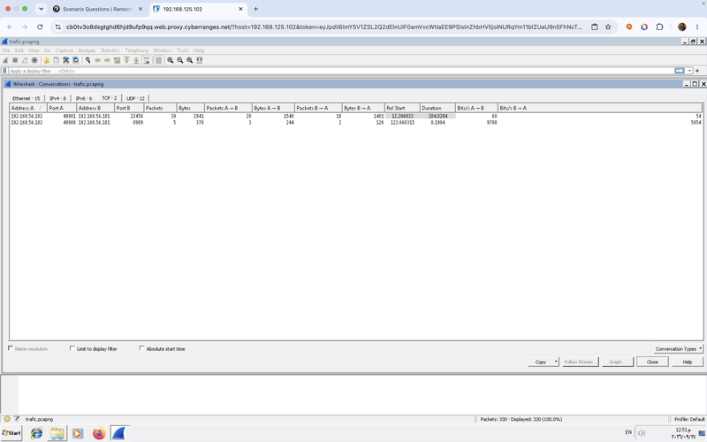Screen dimensions: 707x442
Task: Click the Copy button
Action: click(x=541, y=362)
